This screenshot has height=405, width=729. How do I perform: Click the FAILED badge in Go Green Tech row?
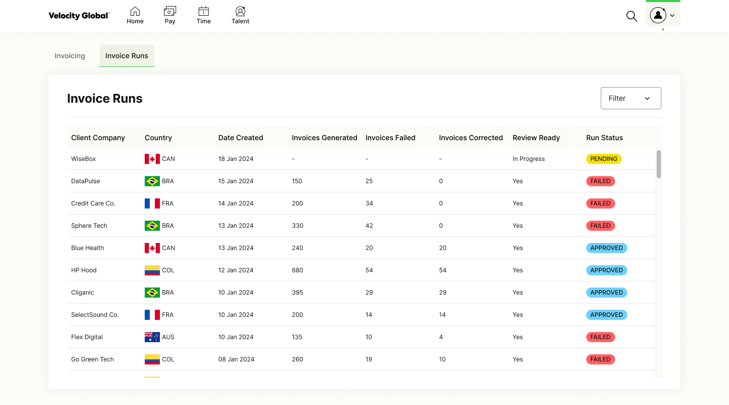[x=600, y=359]
